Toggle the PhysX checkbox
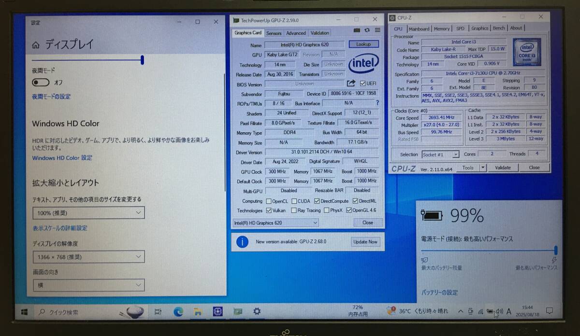The width and height of the screenshot is (580, 336). (326, 210)
